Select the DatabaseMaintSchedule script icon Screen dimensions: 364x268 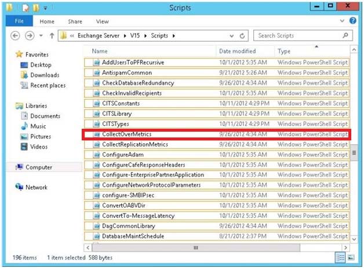(x=97, y=236)
